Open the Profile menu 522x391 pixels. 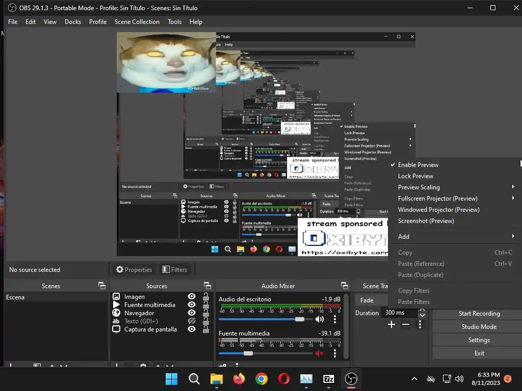point(98,21)
